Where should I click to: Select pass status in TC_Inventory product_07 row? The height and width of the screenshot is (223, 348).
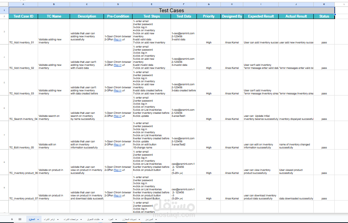(324, 188)
